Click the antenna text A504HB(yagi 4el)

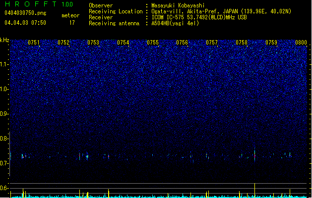[175, 23]
